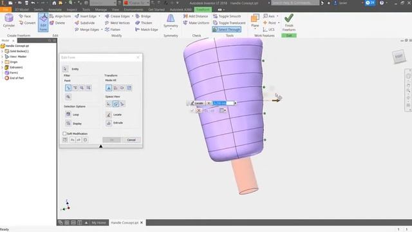The height and width of the screenshot is (232, 412).
Task: Click Undo in quick access toolbar
Action: (33, 3)
